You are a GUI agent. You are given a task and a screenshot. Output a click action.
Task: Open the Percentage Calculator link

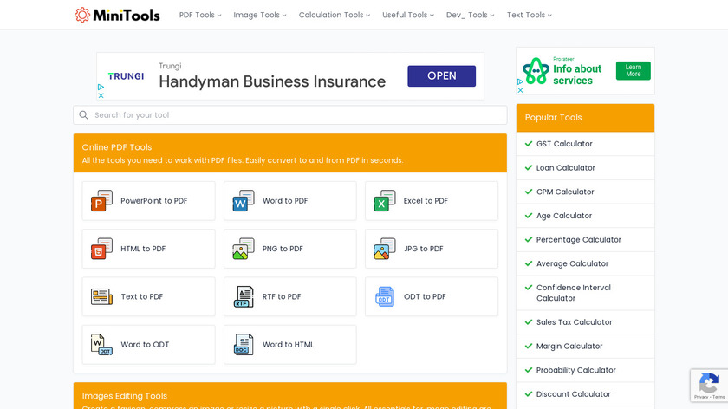click(x=579, y=239)
